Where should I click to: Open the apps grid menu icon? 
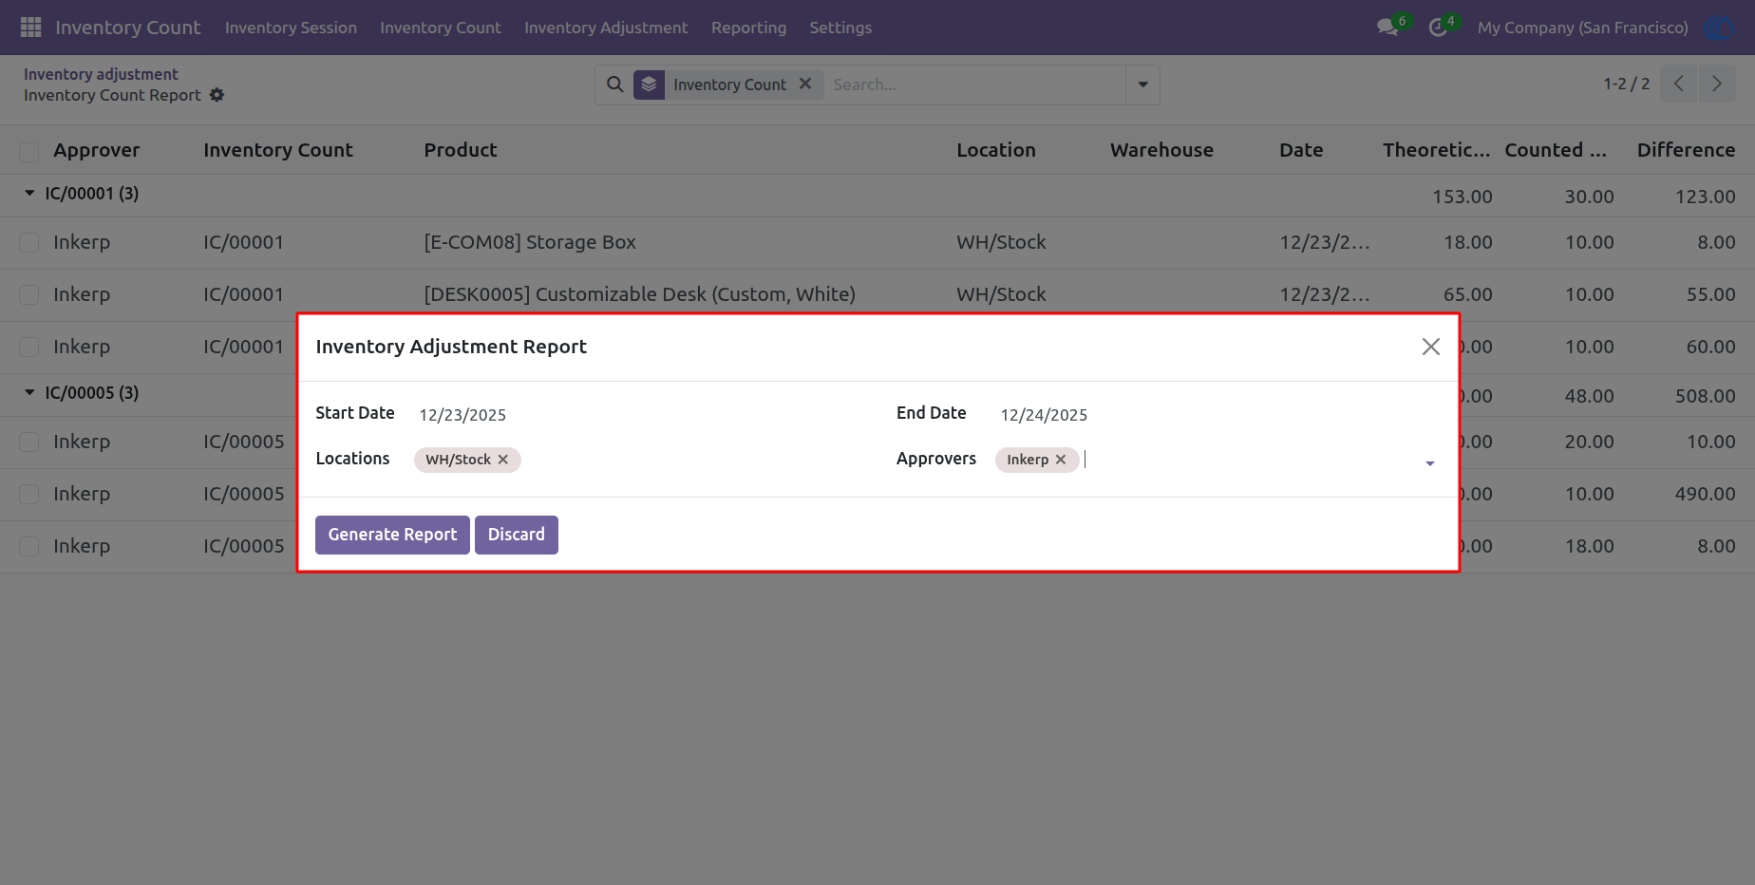point(30,28)
